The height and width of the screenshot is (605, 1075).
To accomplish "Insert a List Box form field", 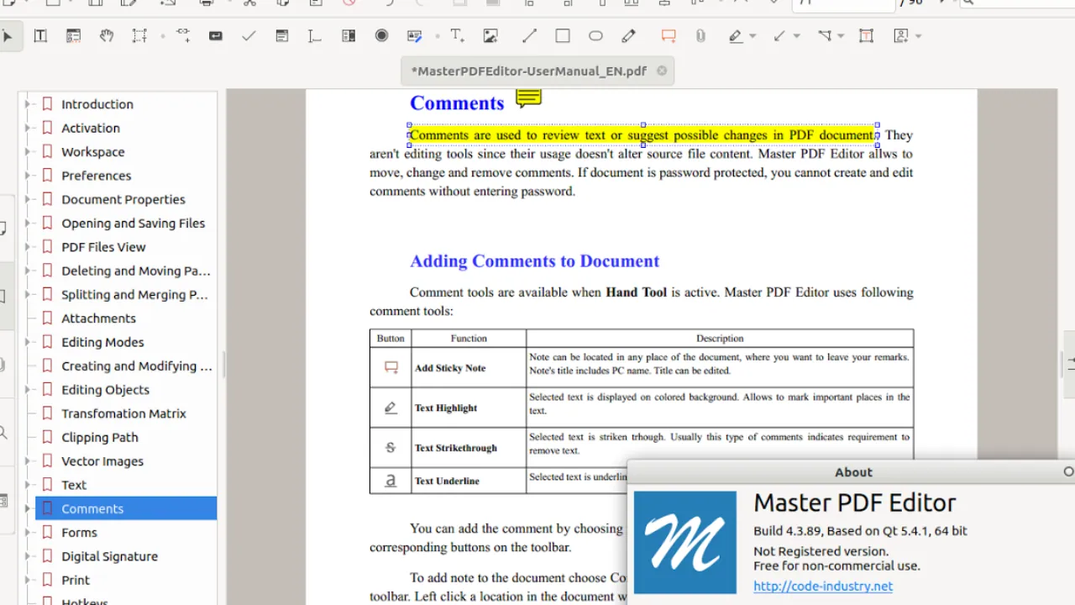I will tap(349, 36).
